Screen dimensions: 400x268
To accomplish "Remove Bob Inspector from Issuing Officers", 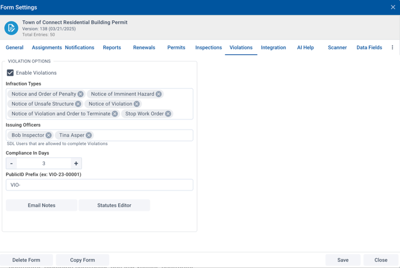I will tap(49, 135).
